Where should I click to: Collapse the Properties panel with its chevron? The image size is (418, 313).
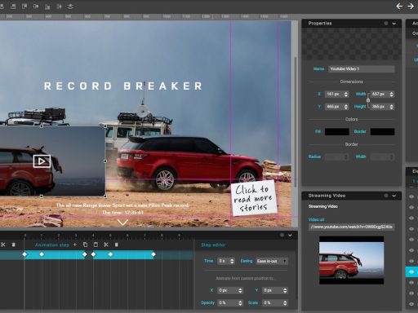click(394, 24)
